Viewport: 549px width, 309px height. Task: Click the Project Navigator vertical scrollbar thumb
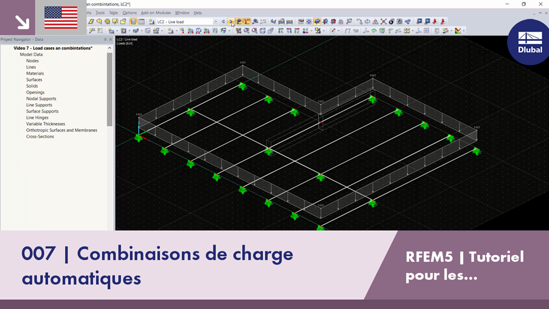click(109, 90)
